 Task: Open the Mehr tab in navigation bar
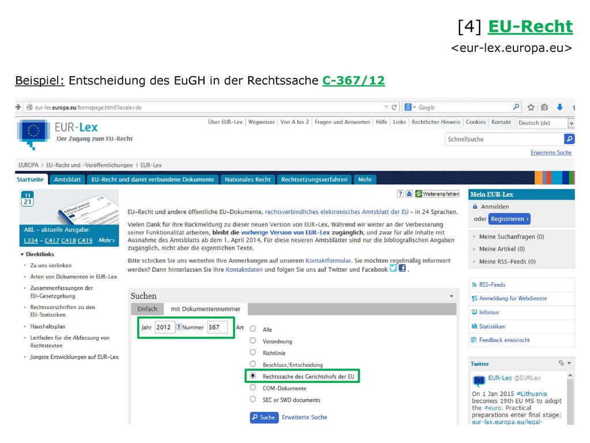(365, 179)
